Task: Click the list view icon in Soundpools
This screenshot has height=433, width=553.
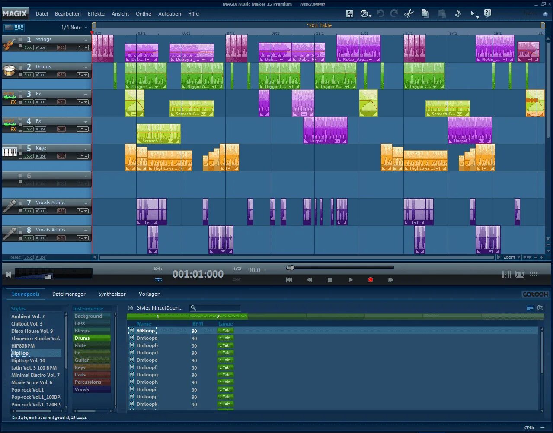Action: click(x=531, y=308)
